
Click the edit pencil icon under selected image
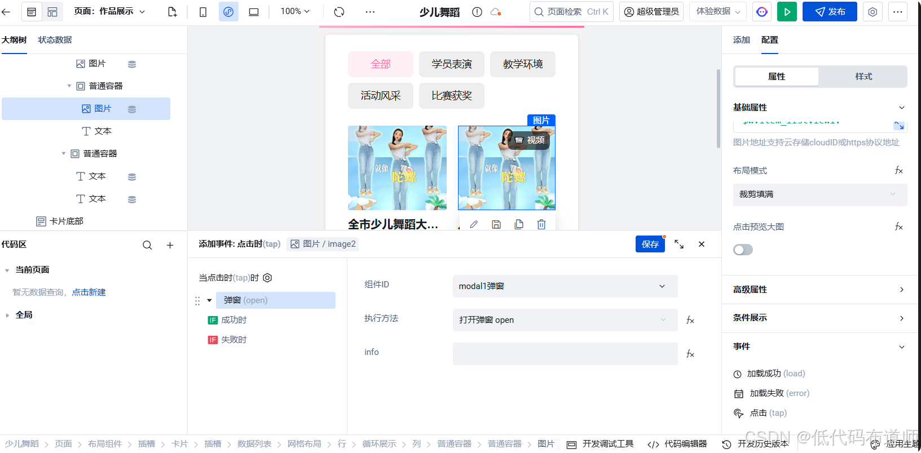[474, 224]
